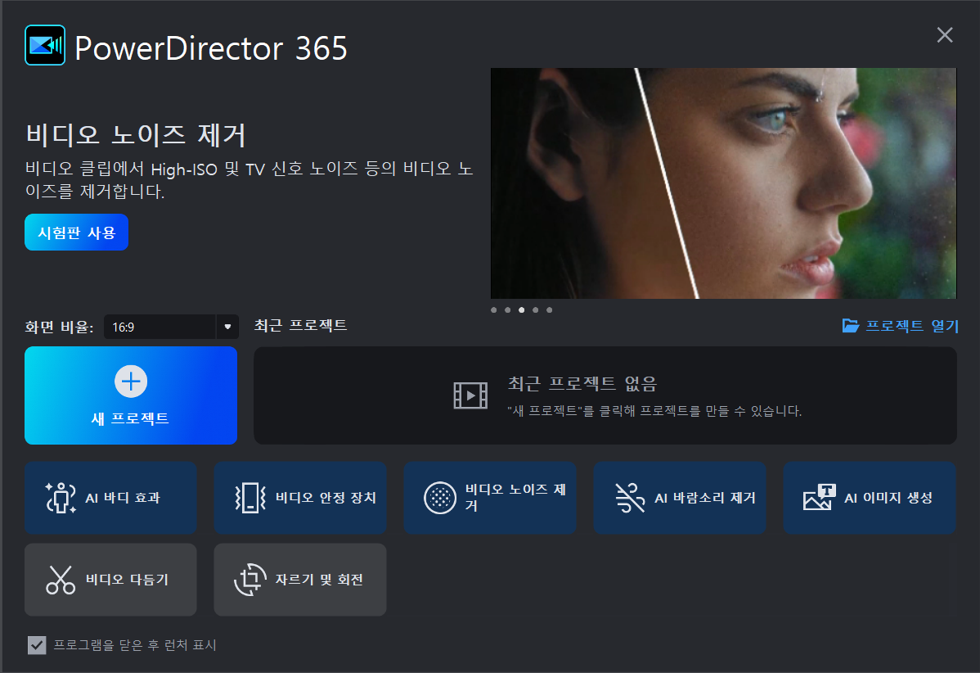Click the AI wind removal icon

click(630, 498)
